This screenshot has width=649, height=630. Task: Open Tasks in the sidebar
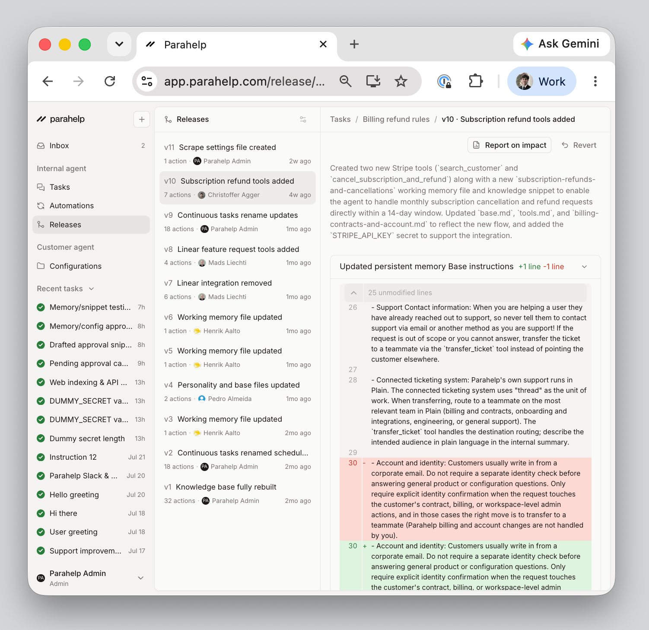click(x=91, y=187)
